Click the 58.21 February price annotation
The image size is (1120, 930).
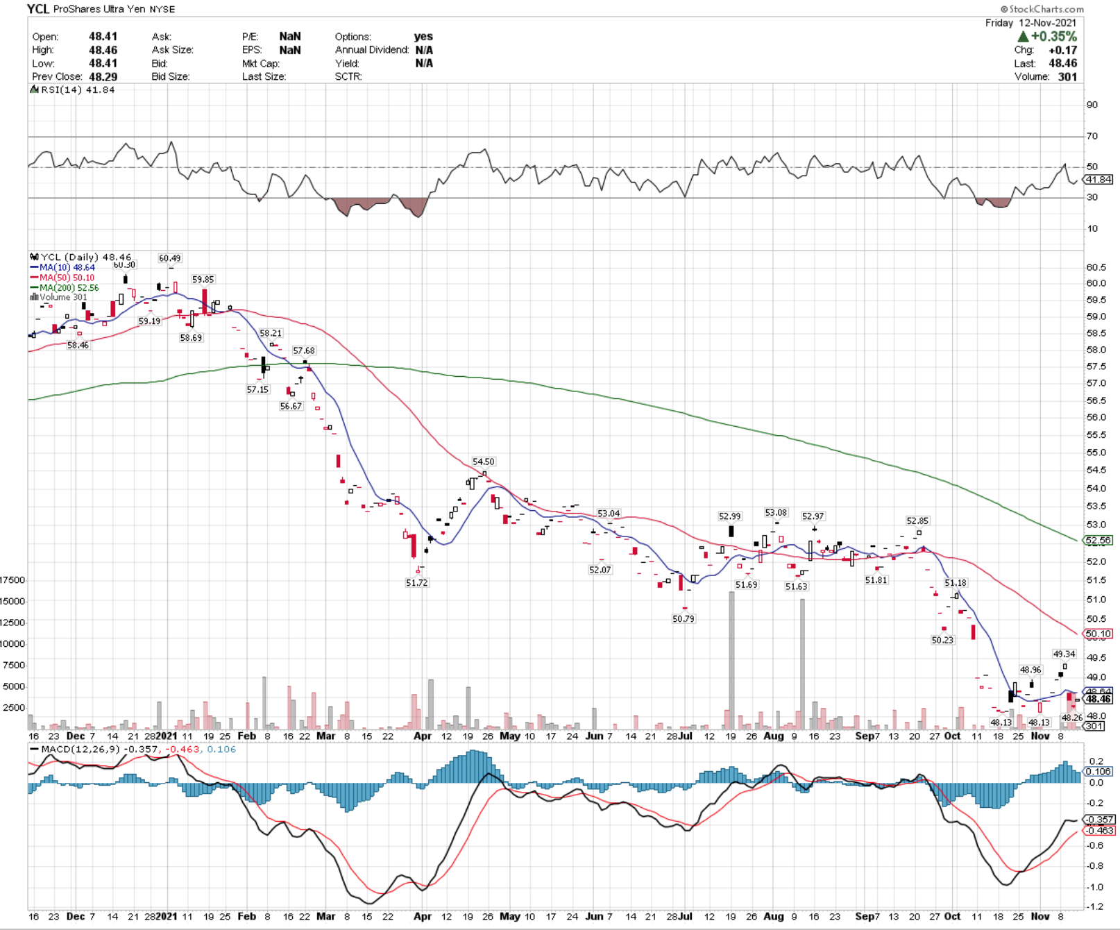click(271, 333)
